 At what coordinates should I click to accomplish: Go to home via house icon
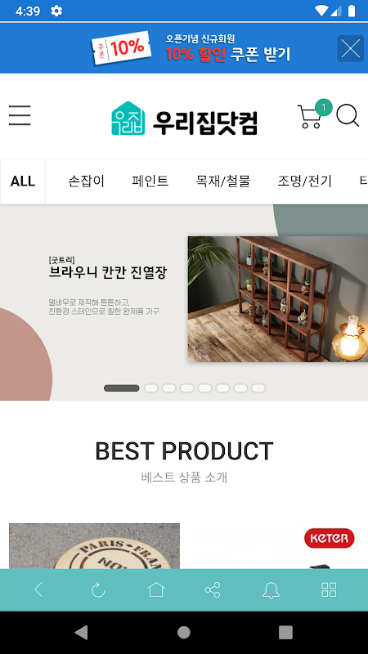pyautogui.click(x=156, y=589)
